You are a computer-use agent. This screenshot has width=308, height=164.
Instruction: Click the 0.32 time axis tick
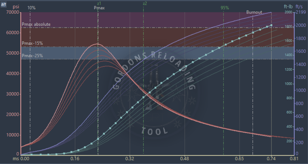tap(130, 159)
